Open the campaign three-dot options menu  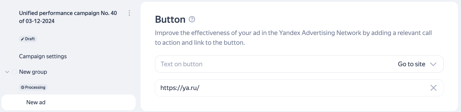[129, 13]
